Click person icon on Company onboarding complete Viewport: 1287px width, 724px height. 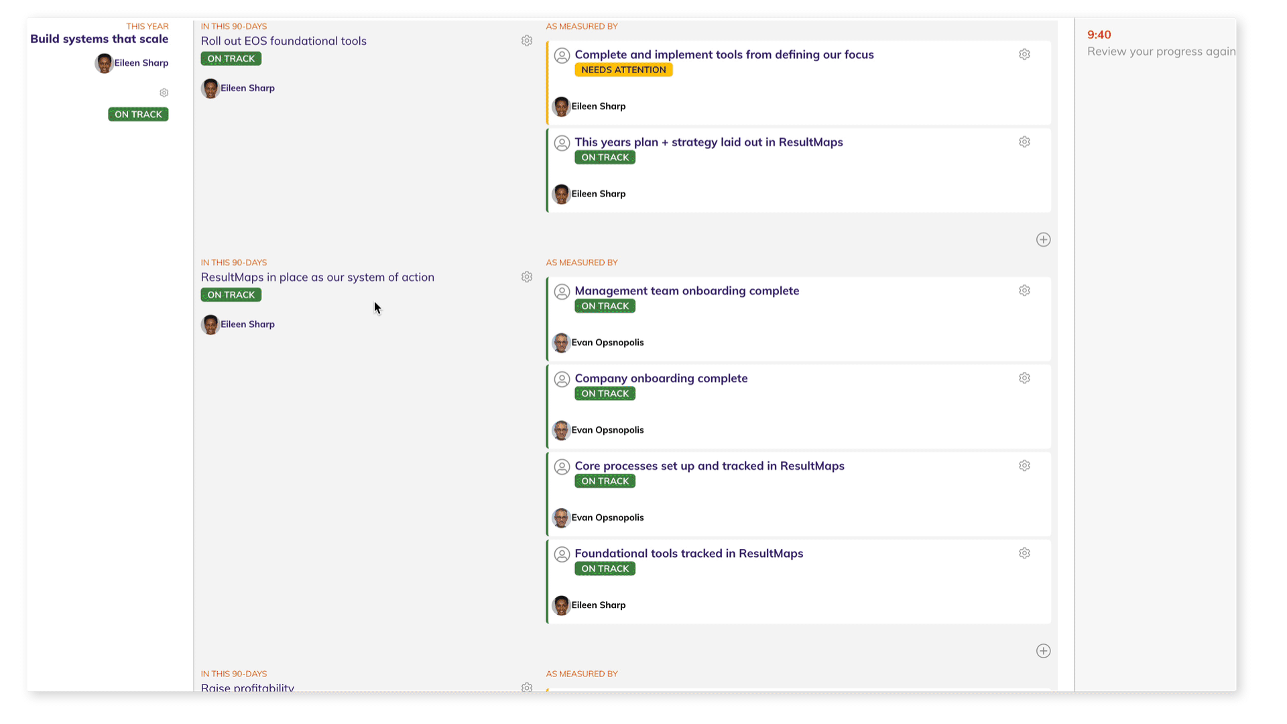[562, 379]
